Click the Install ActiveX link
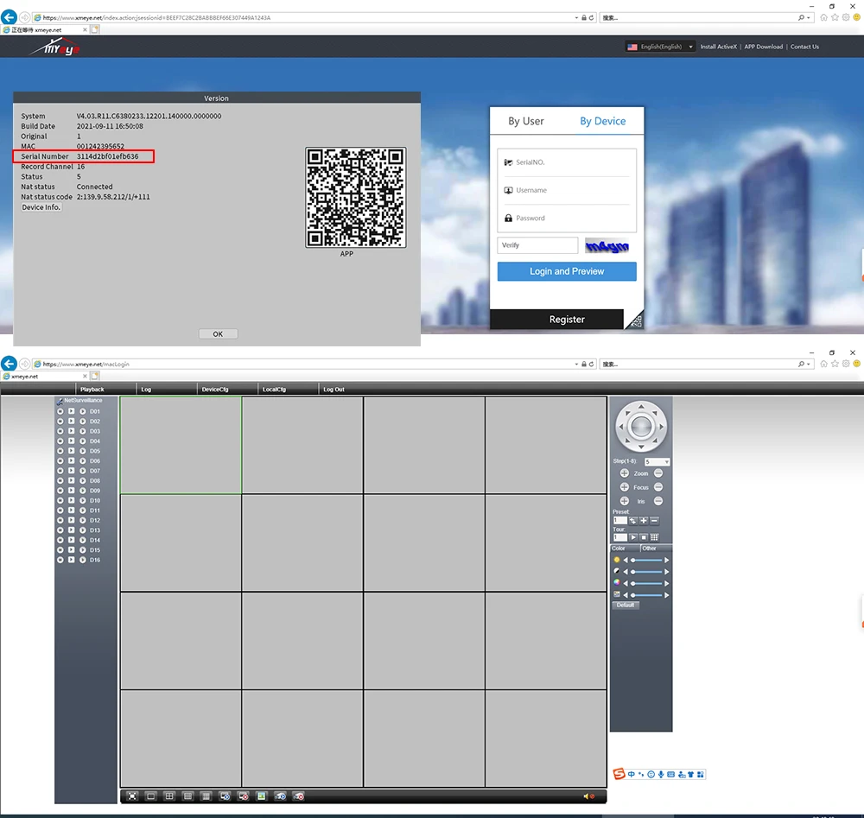Image resolution: width=864 pixels, height=818 pixels. [x=718, y=47]
